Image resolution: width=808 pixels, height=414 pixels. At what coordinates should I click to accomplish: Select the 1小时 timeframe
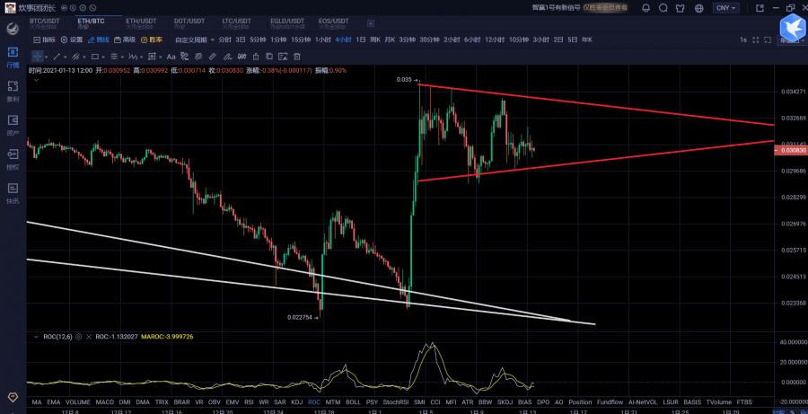click(x=323, y=40)
